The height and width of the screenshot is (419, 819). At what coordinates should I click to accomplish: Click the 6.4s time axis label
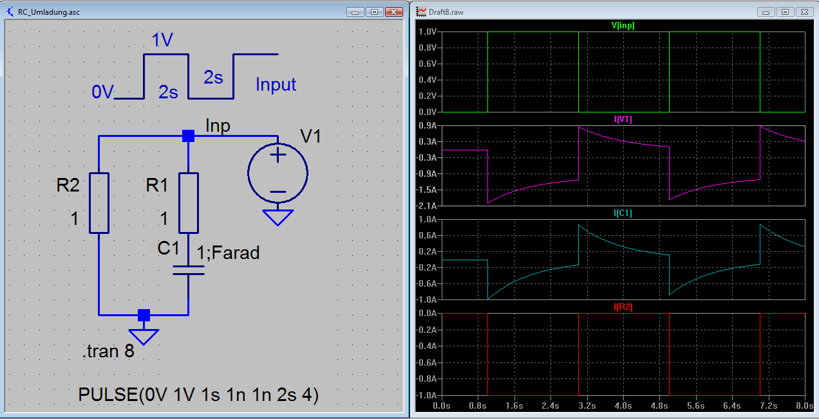tap(732, 406)
